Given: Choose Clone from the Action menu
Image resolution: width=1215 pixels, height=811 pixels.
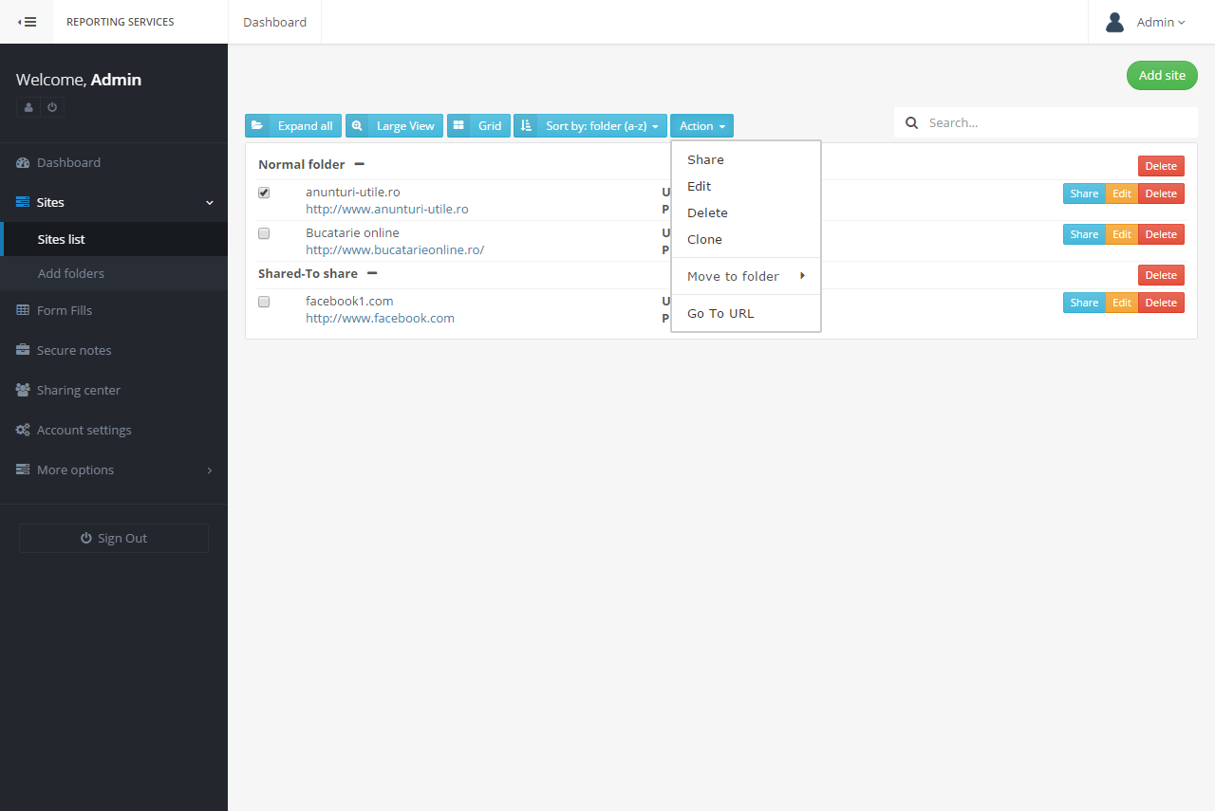Looking at the screenshot, I should (704, 239).
